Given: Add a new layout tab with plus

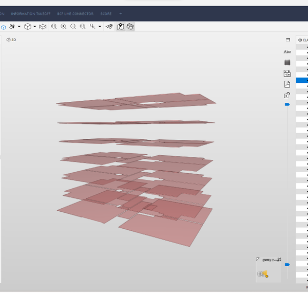Looking at the screenshot, I should [121, 13].
